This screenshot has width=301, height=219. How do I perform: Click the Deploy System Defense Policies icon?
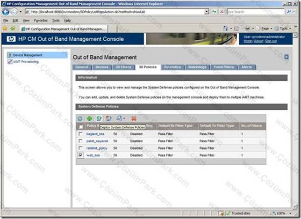(x=99, y=118)
